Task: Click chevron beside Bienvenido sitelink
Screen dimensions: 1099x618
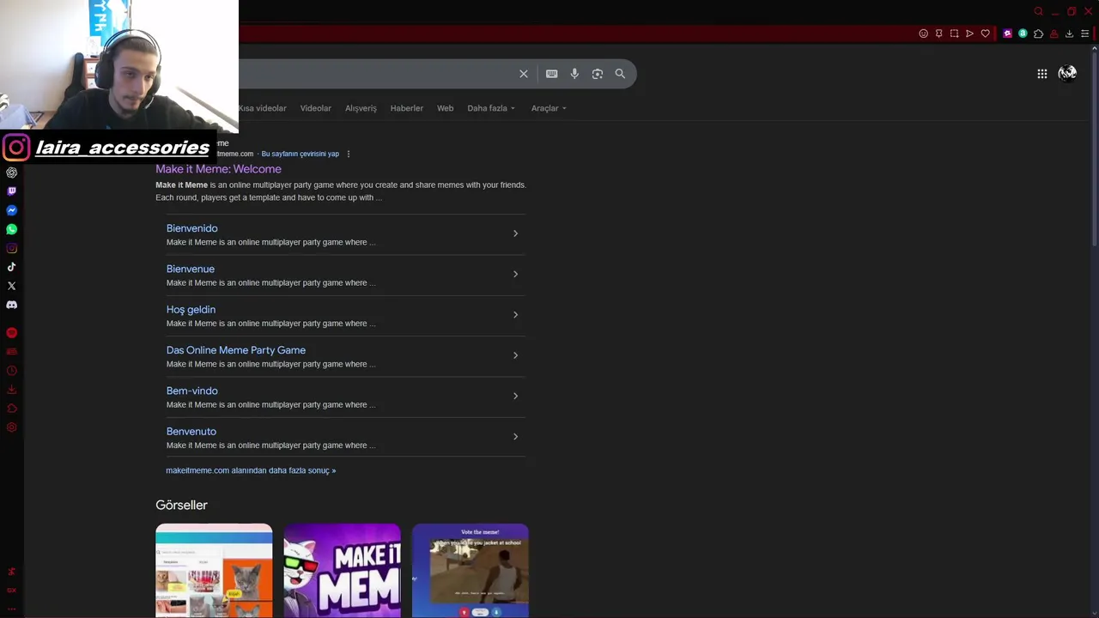Action: pyautogui.click(x=515, y=233)
